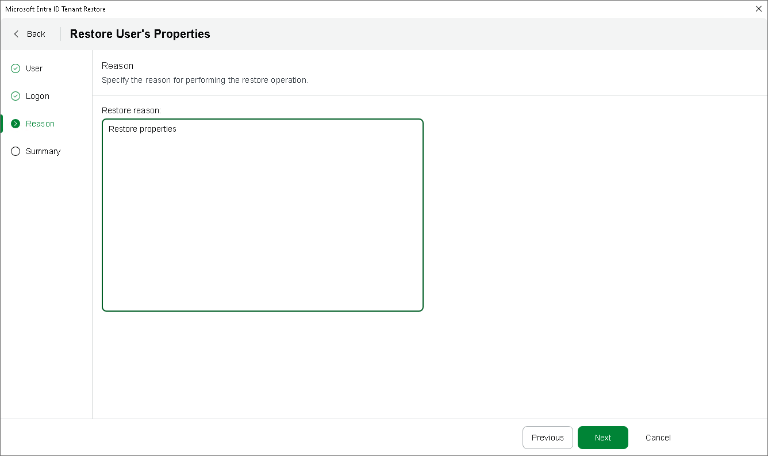Proceed with the green Next button
This screenshot has height=456, width=768.
(x=602, y=438)
